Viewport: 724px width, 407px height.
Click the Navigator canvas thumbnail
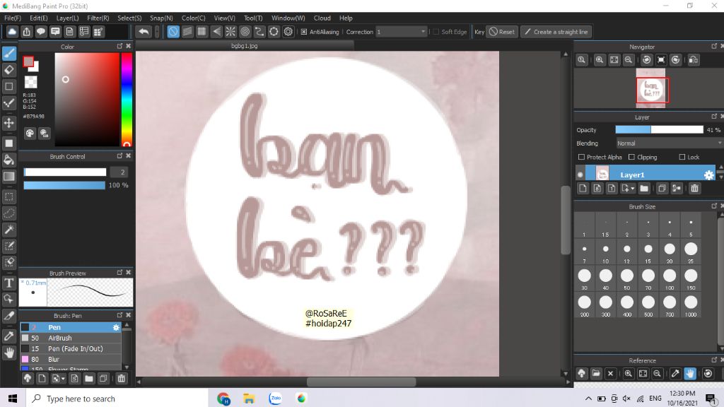[650, 88]
